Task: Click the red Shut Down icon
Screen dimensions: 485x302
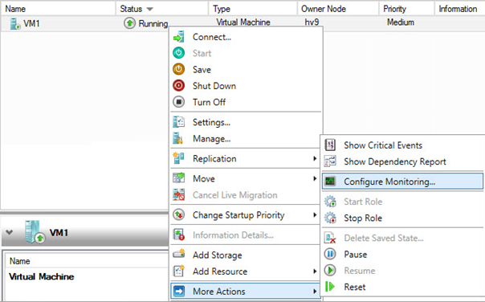Action: coord(178,85)
